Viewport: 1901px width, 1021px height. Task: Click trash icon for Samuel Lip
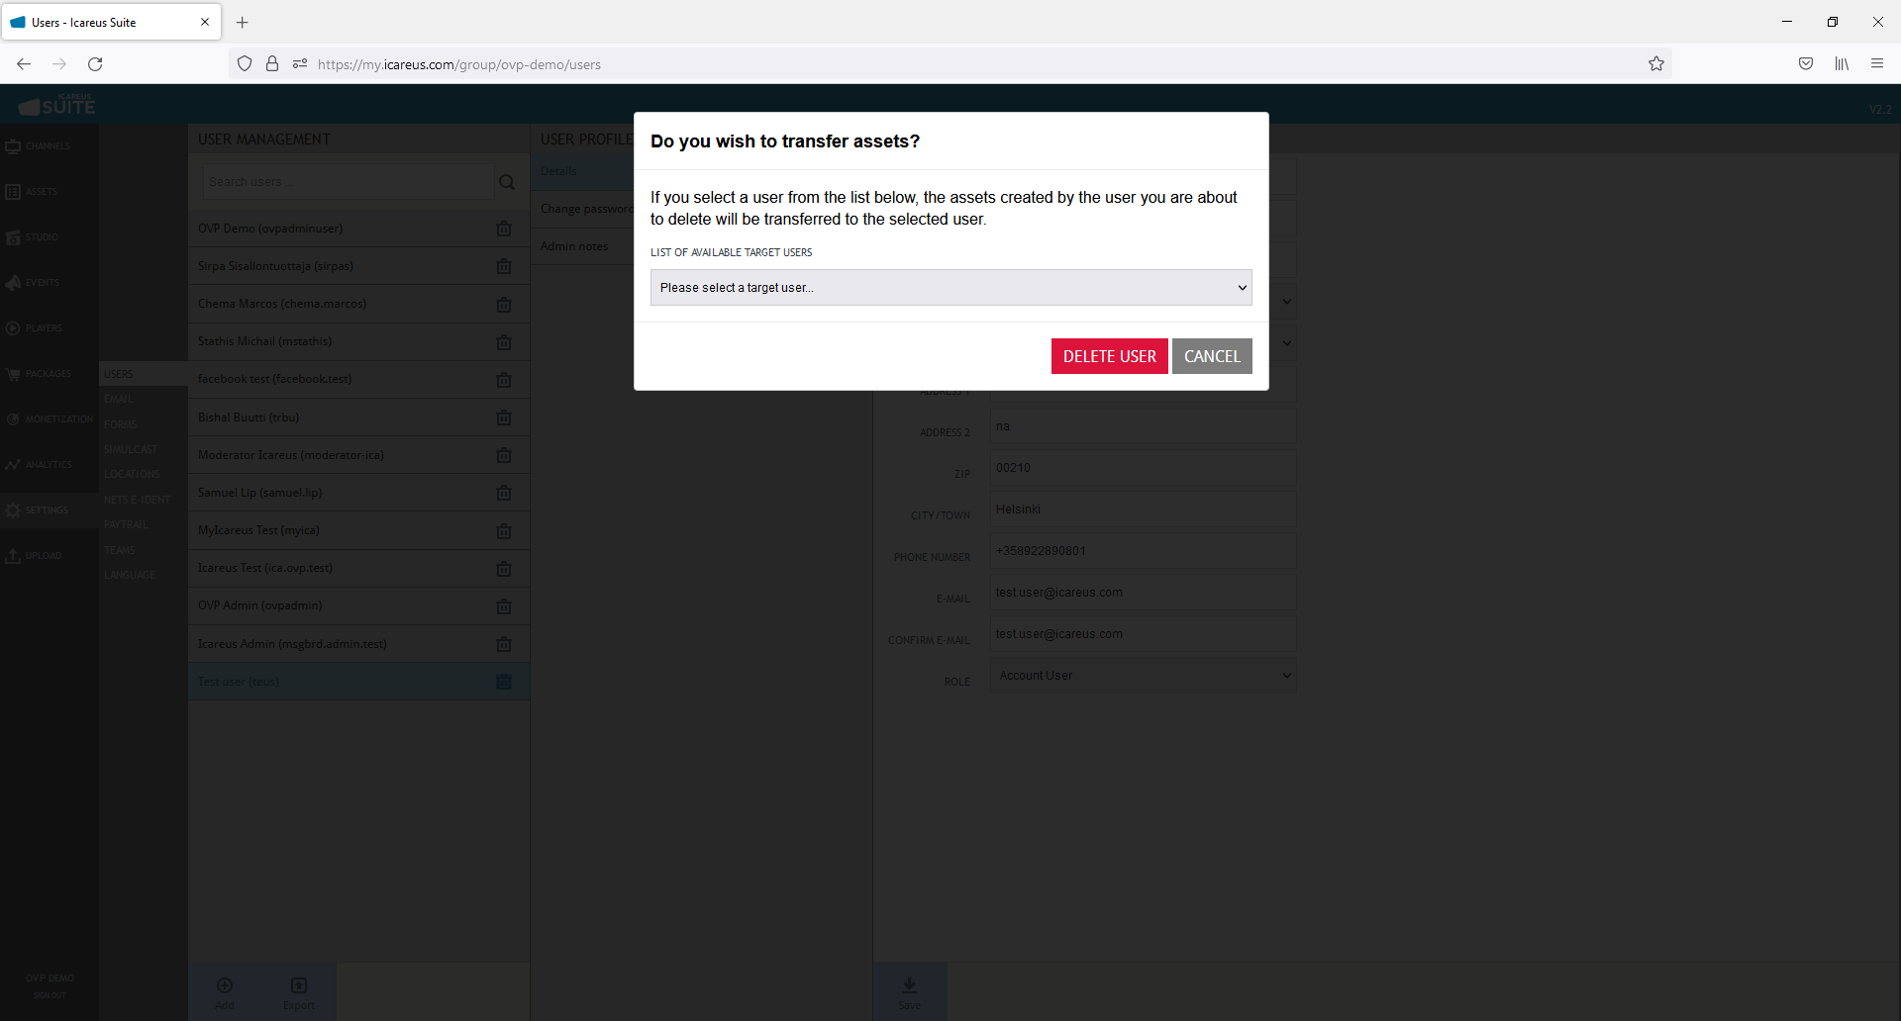[x=504, y=493]
